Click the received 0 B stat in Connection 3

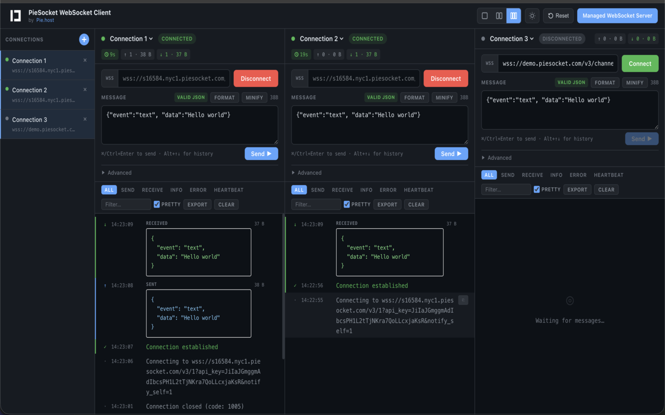coord(643,39)
